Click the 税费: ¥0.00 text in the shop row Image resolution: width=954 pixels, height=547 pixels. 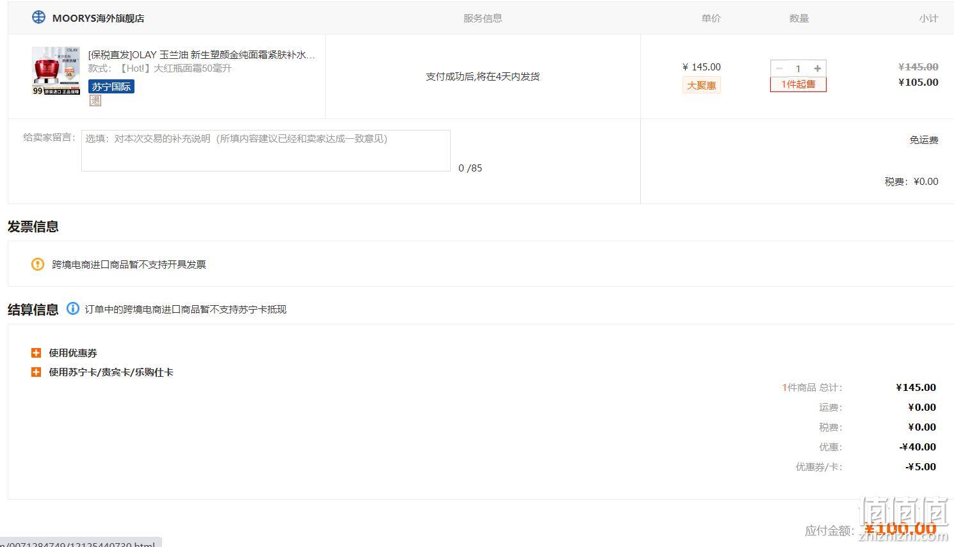(x=912, y=182)
